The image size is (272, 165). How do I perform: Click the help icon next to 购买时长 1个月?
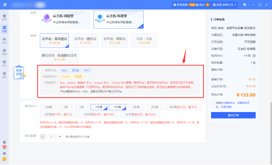[x=254, y=56]
